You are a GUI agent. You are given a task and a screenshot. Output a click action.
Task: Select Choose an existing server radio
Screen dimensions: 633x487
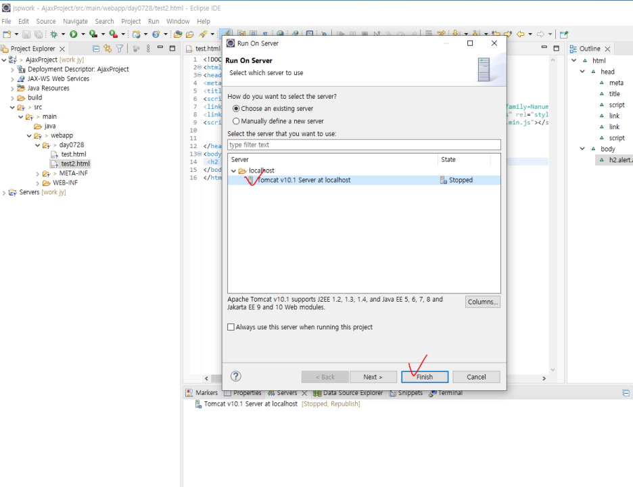point(236,109)
